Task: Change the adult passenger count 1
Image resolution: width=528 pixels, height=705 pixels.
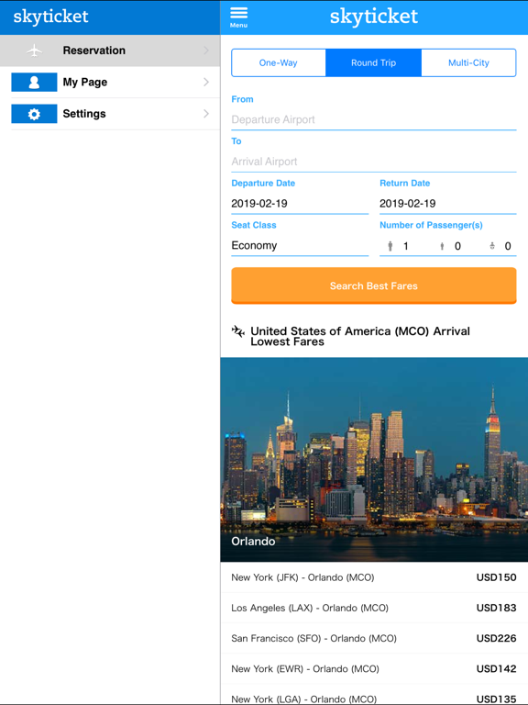Action: [406, 246]
